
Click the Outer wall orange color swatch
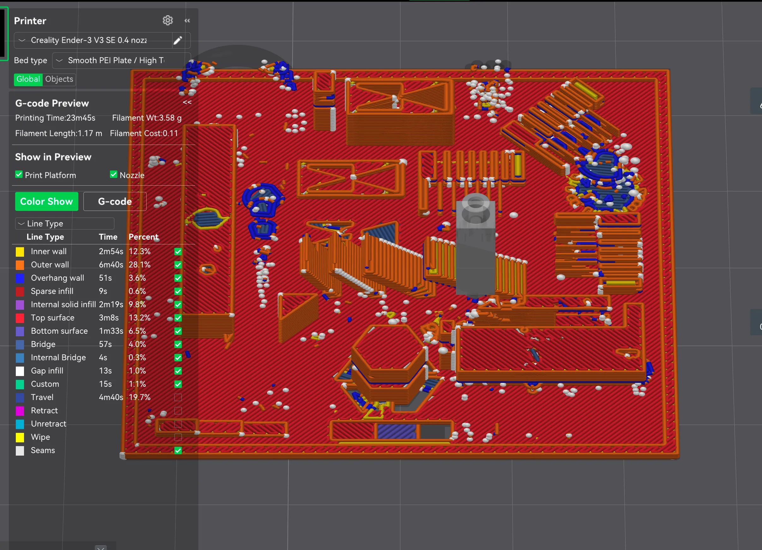pyautogui.click(x=20, y=265)
